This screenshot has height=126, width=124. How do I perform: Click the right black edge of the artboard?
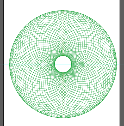pyautogui.click(x=120, y=35)
